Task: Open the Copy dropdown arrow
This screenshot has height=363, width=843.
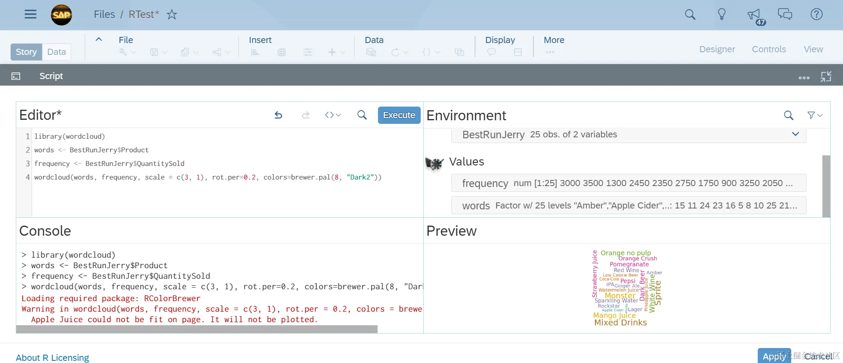Action: [196, 52]
